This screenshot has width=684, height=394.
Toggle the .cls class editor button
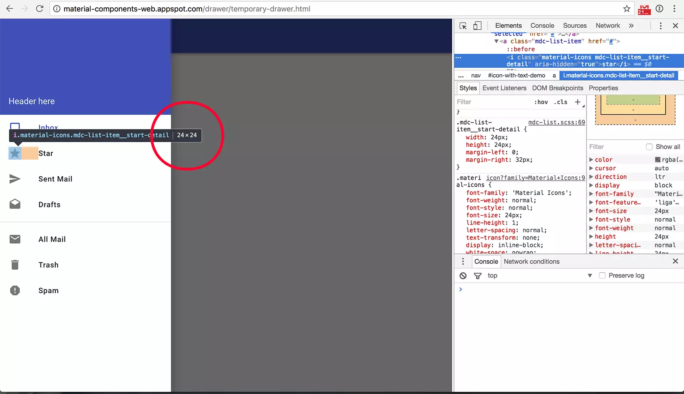[560, 102]
